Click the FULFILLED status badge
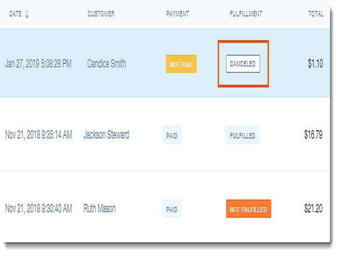This screenshot has height=256, width=337. point(242,135)
